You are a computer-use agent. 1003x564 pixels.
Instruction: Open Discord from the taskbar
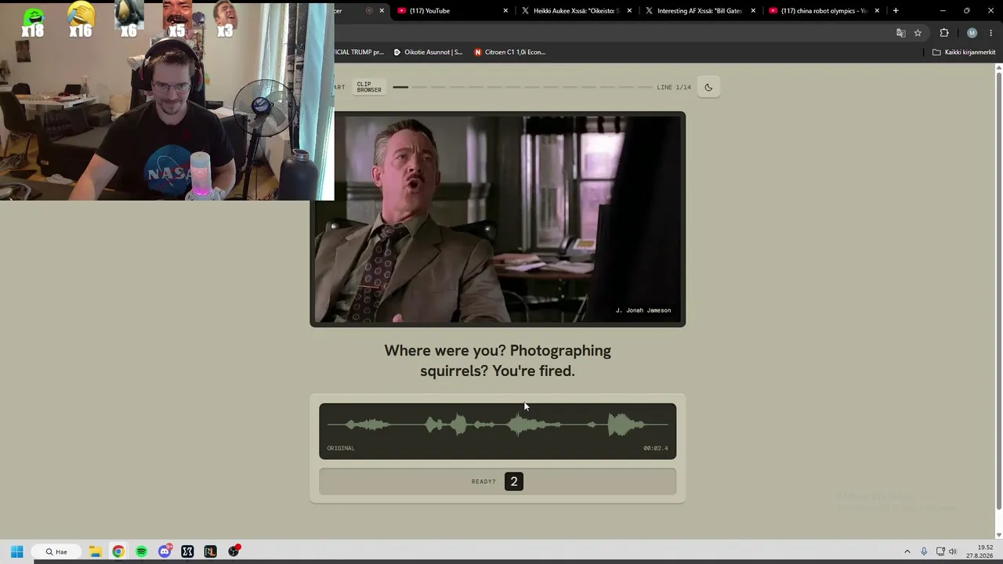point(165,551)
